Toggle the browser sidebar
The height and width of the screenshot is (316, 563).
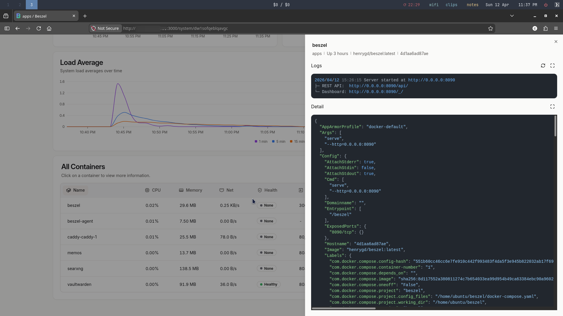click(7, 28)
